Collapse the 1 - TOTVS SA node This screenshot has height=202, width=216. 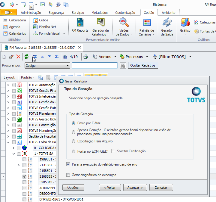click(x=13, y=154)
